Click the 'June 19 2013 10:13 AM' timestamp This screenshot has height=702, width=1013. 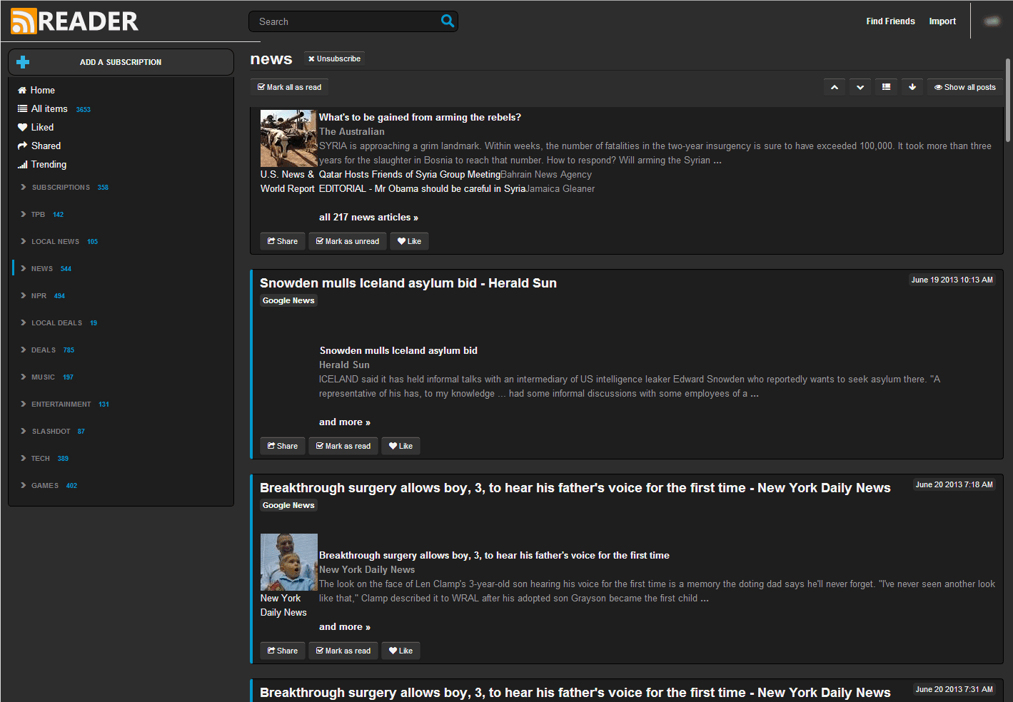(952, 280)
